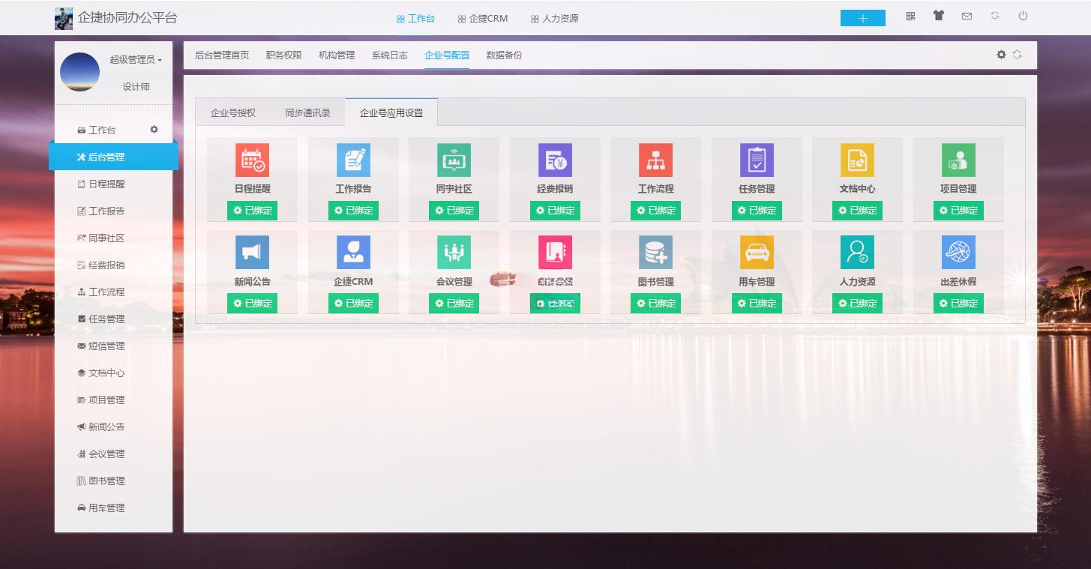Open the 用车管理 vehicle management app icon
Image resolution: width=1091 pixels, height=569 pixels.
point(757,252)
